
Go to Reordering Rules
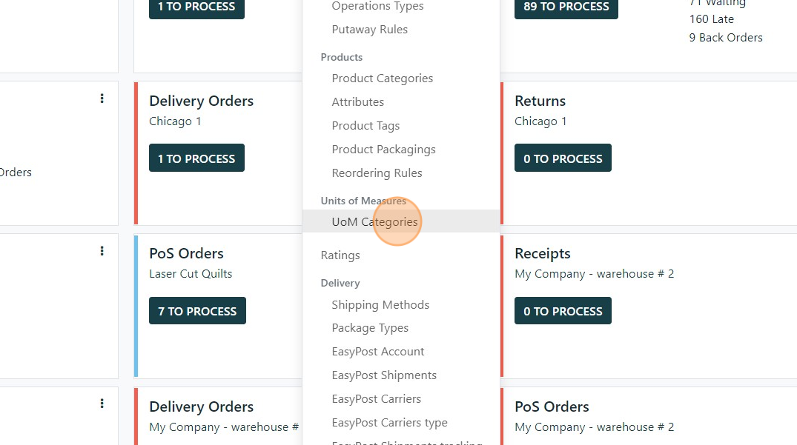[x=377, y=173]
